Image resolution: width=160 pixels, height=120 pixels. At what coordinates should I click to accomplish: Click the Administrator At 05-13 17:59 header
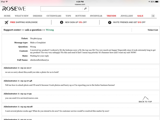pyautogui.click(x=17, y=94)
